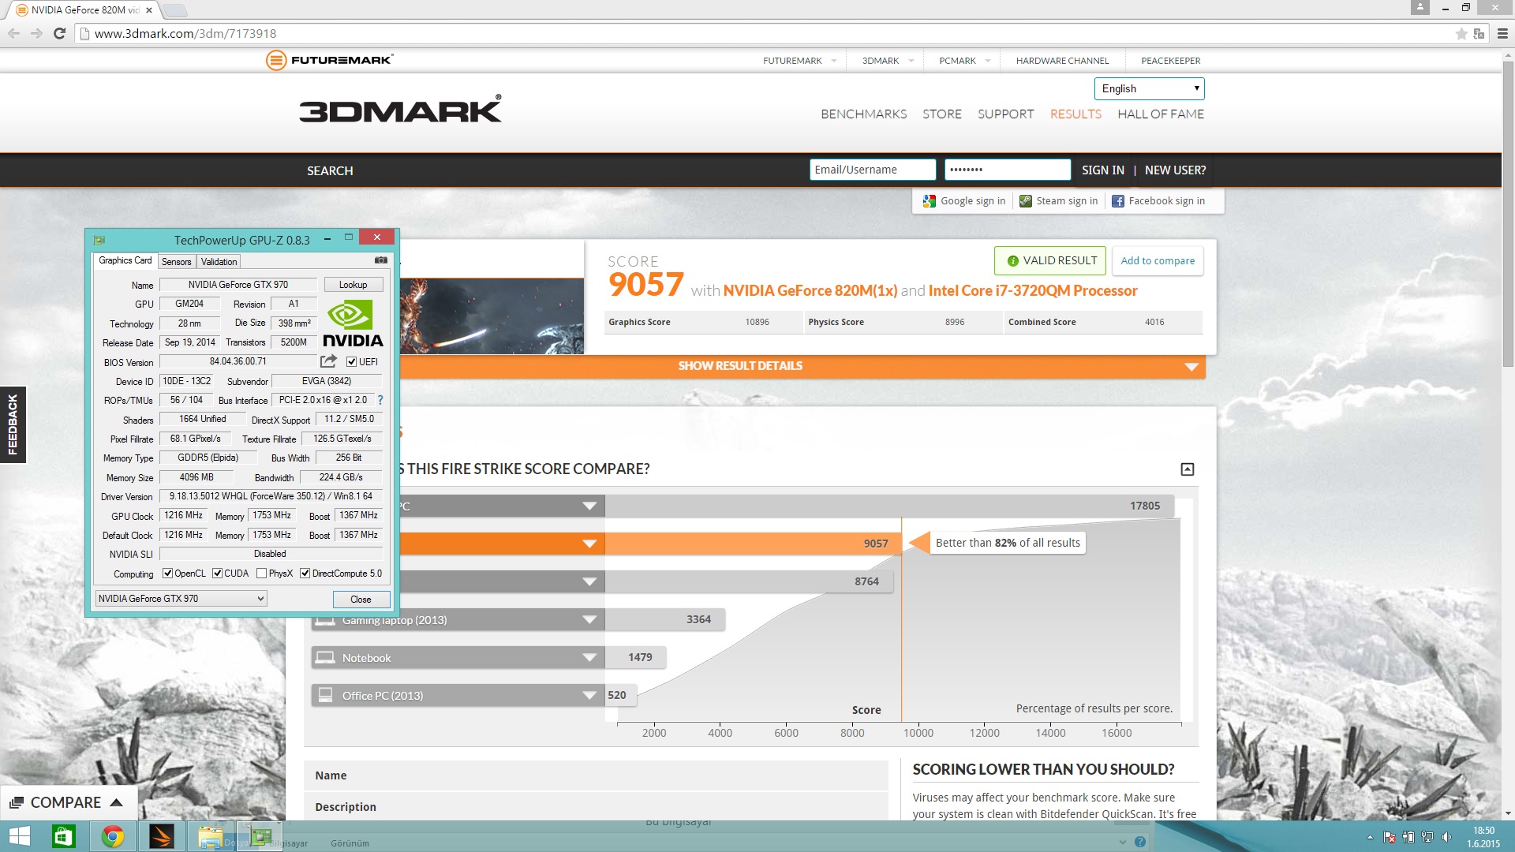This screenshot has width=1515, height=852.
Task: Switch to GPU-Z in the taskbar
Action: point(260,836)
